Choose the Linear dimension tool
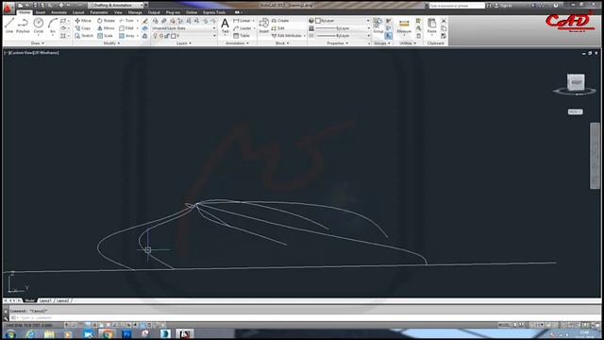 point(242,21)
